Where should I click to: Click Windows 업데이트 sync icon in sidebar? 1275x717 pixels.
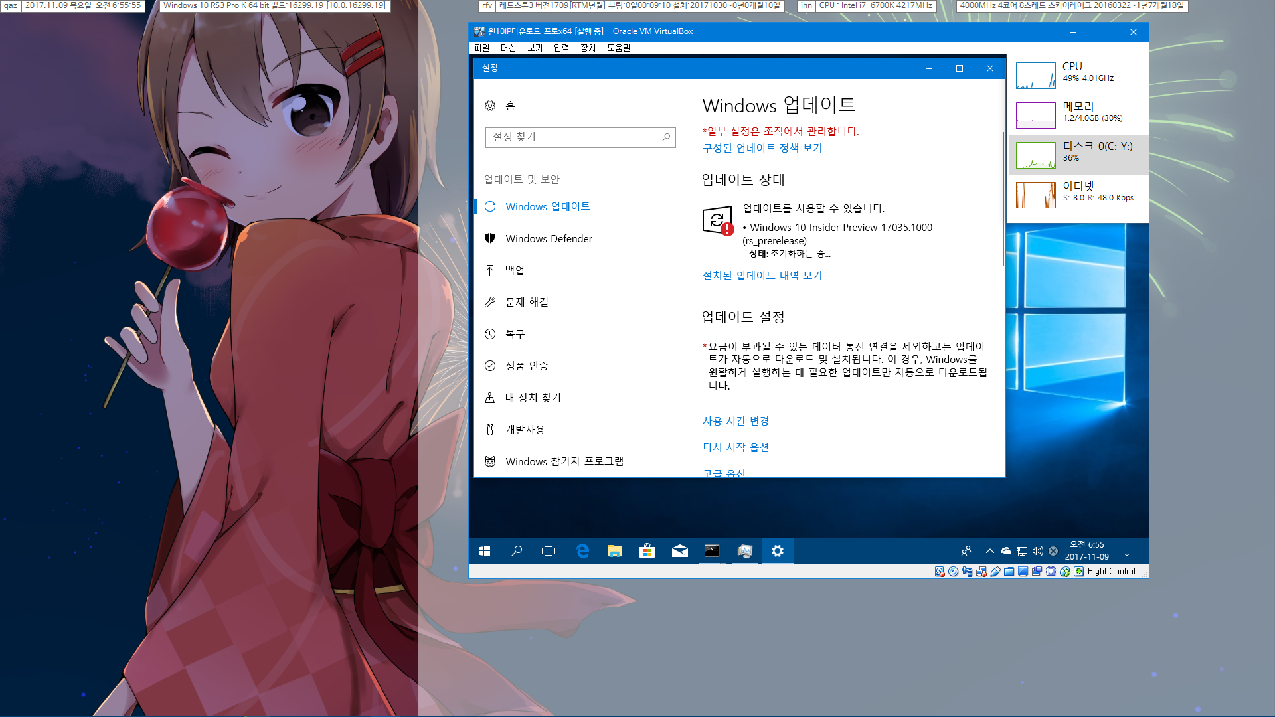[490, 206]
